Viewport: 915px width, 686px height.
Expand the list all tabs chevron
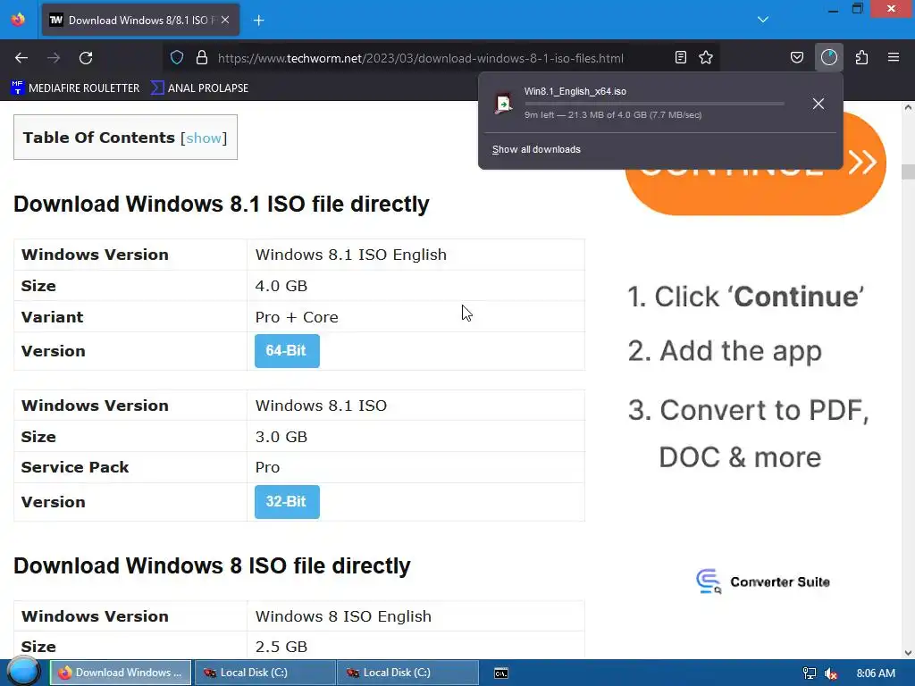763,20
